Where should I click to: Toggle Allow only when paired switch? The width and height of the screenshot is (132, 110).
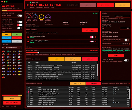tap(20, 28)
